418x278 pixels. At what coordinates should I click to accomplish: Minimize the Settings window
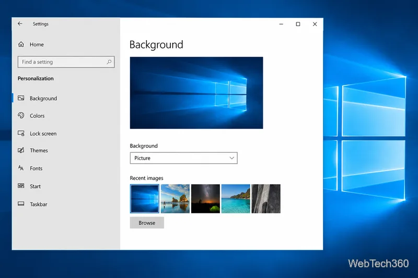[x=281, y=24]
